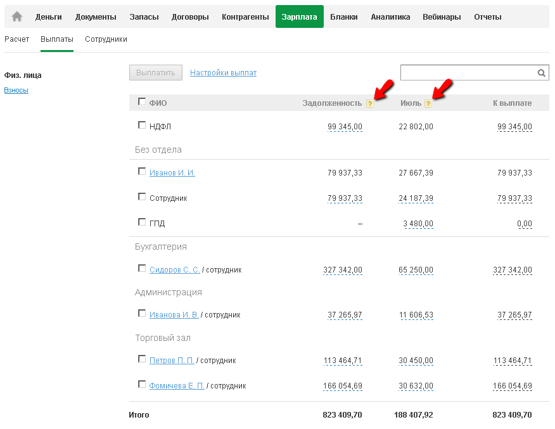Open the Расчет tab

click(17, 39)
